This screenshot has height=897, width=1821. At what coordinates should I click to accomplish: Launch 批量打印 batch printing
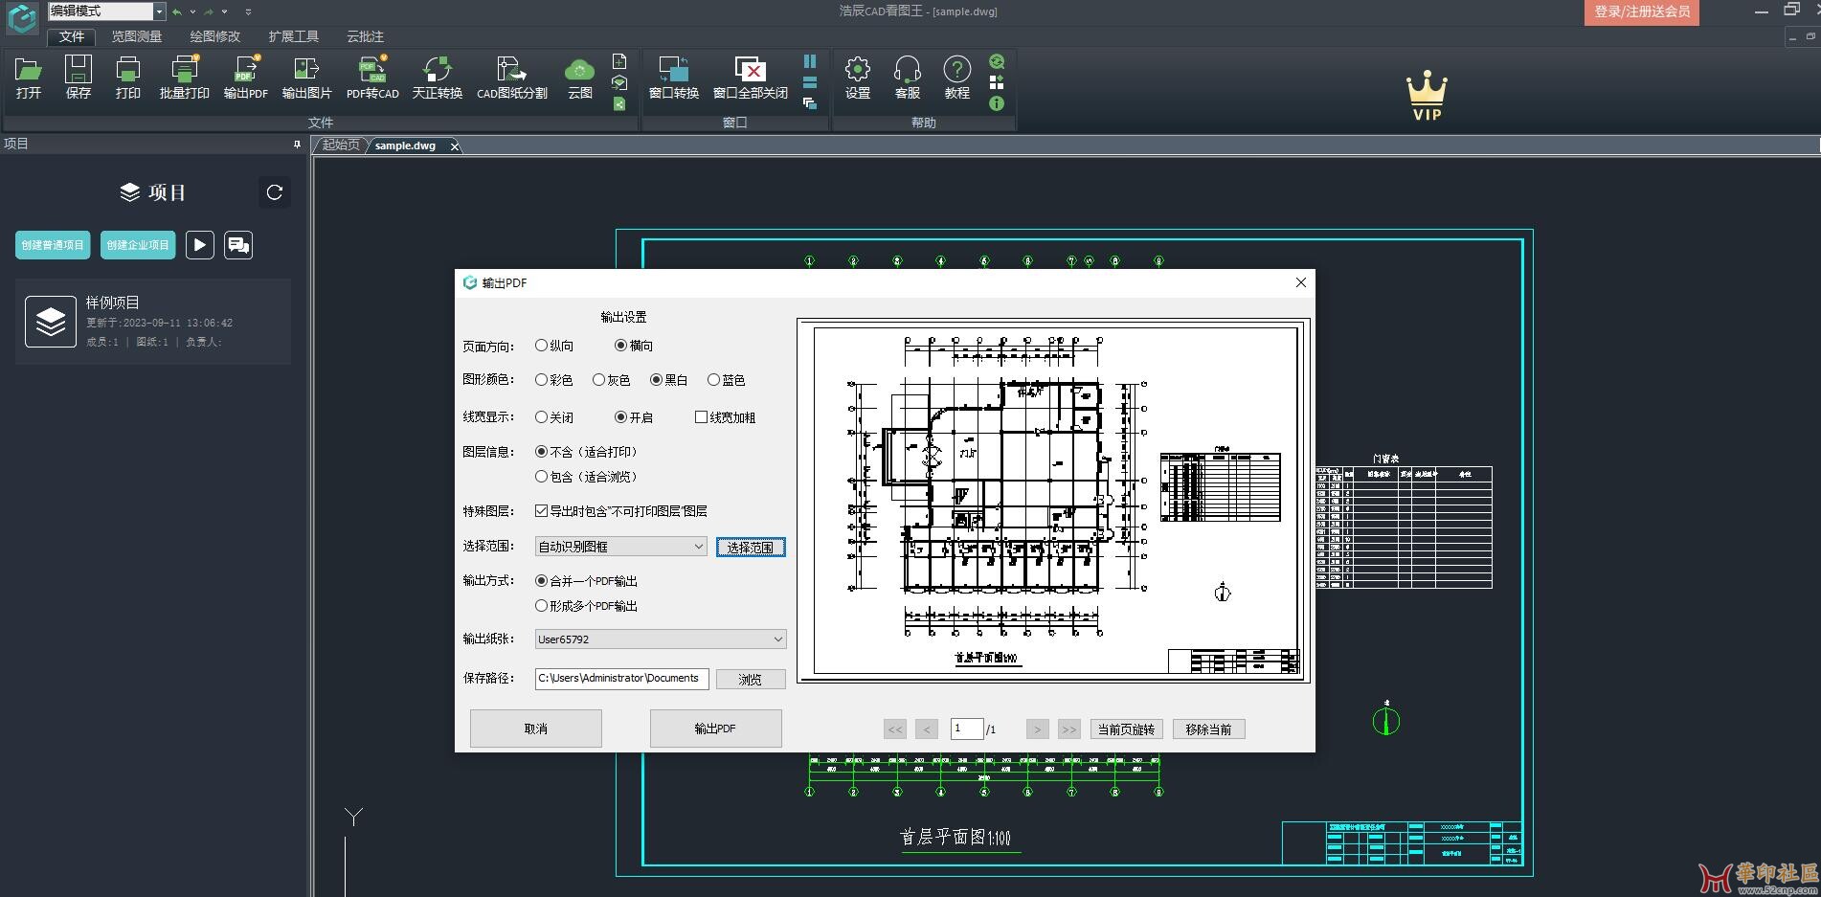[x=183, y=78]
